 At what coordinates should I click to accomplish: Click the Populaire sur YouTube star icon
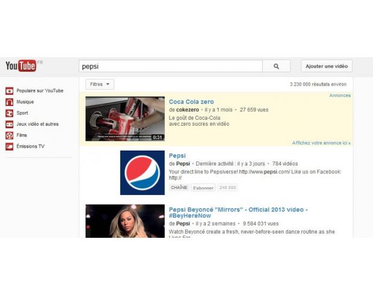pos(9,91)
